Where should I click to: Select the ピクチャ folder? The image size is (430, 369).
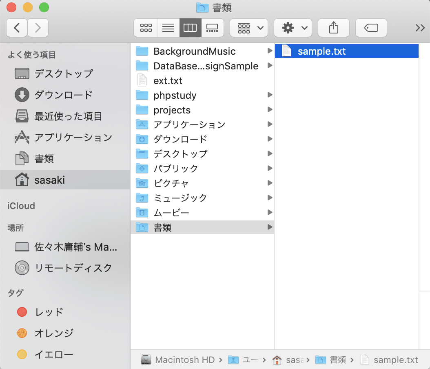(x=202, y=183)
